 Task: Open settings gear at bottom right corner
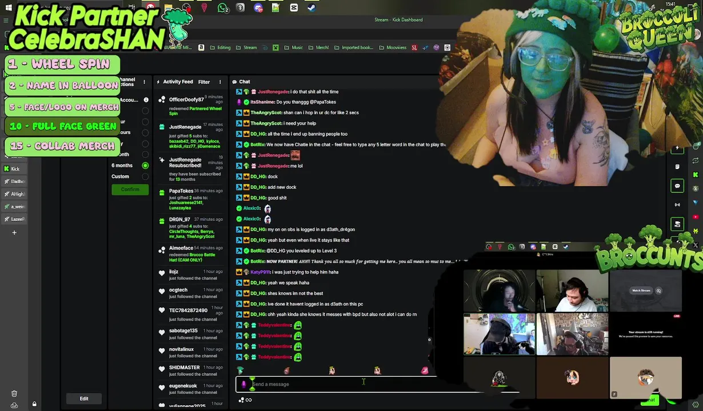click(696, 405)
